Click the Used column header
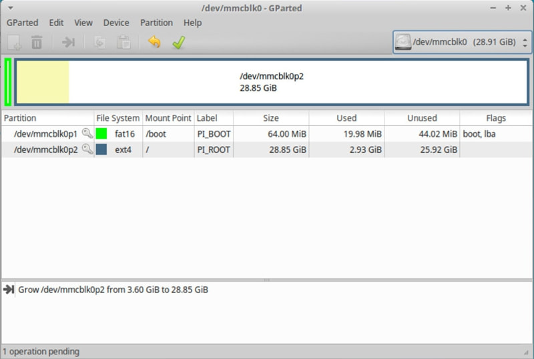Screen dimensions: 534x359 point(346,118)
